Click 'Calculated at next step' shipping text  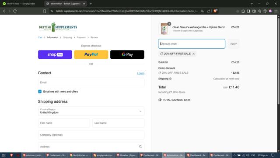pos(226,79)
